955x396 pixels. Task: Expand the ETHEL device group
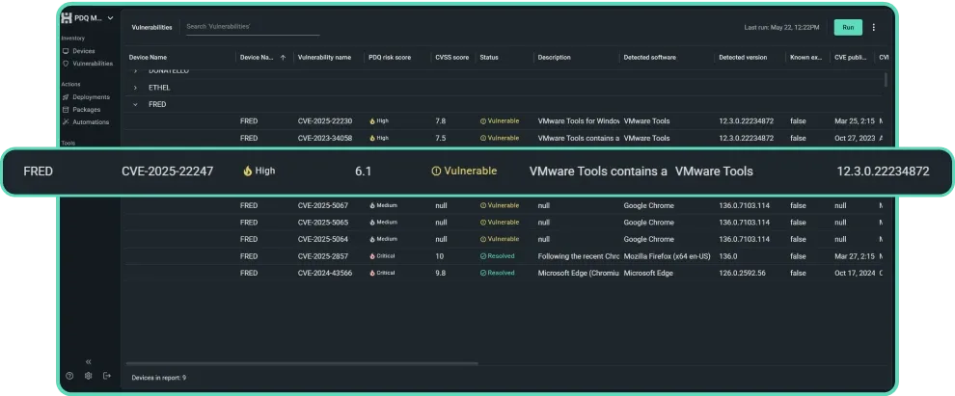pyautogui.click(x=135, y=88)
